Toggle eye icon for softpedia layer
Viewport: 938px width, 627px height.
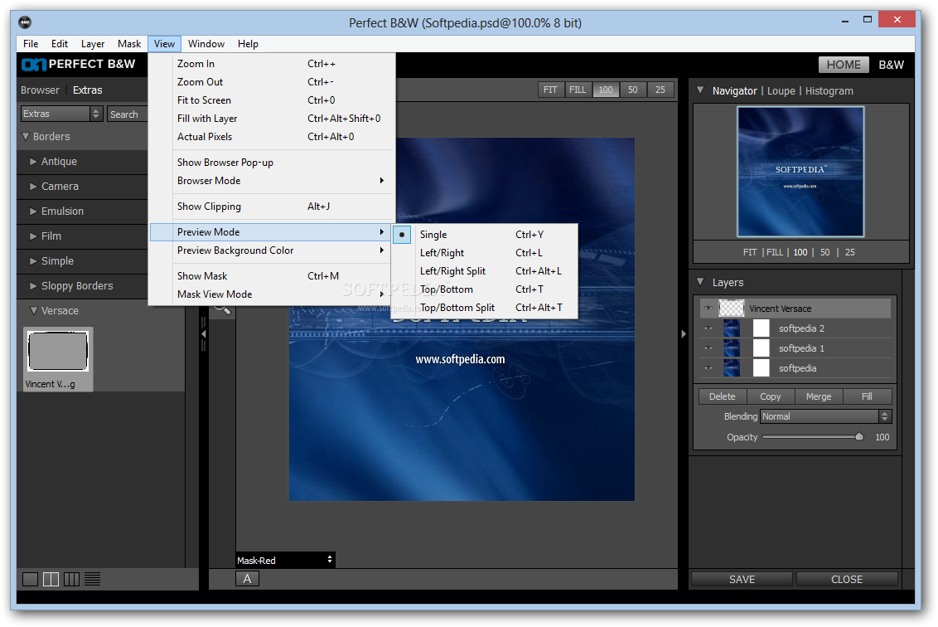(x=708, y=367)
